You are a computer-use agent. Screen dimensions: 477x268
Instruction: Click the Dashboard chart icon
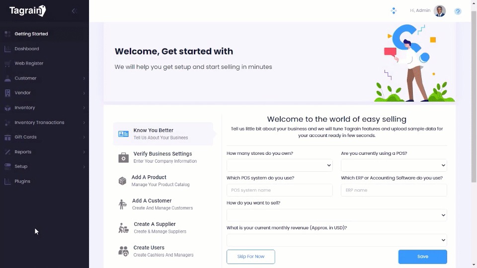tap(7, 49)
